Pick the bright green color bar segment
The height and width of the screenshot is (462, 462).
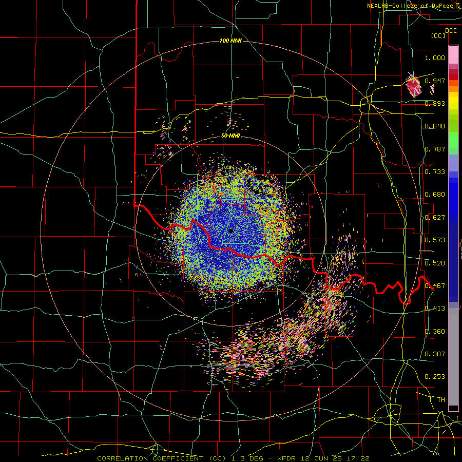click(453, 141)
